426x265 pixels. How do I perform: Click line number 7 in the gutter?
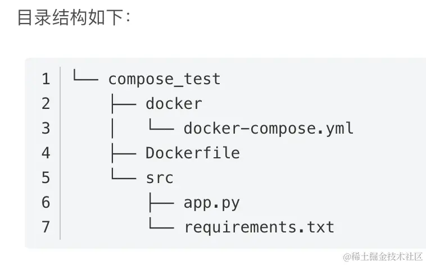point(46,227)
